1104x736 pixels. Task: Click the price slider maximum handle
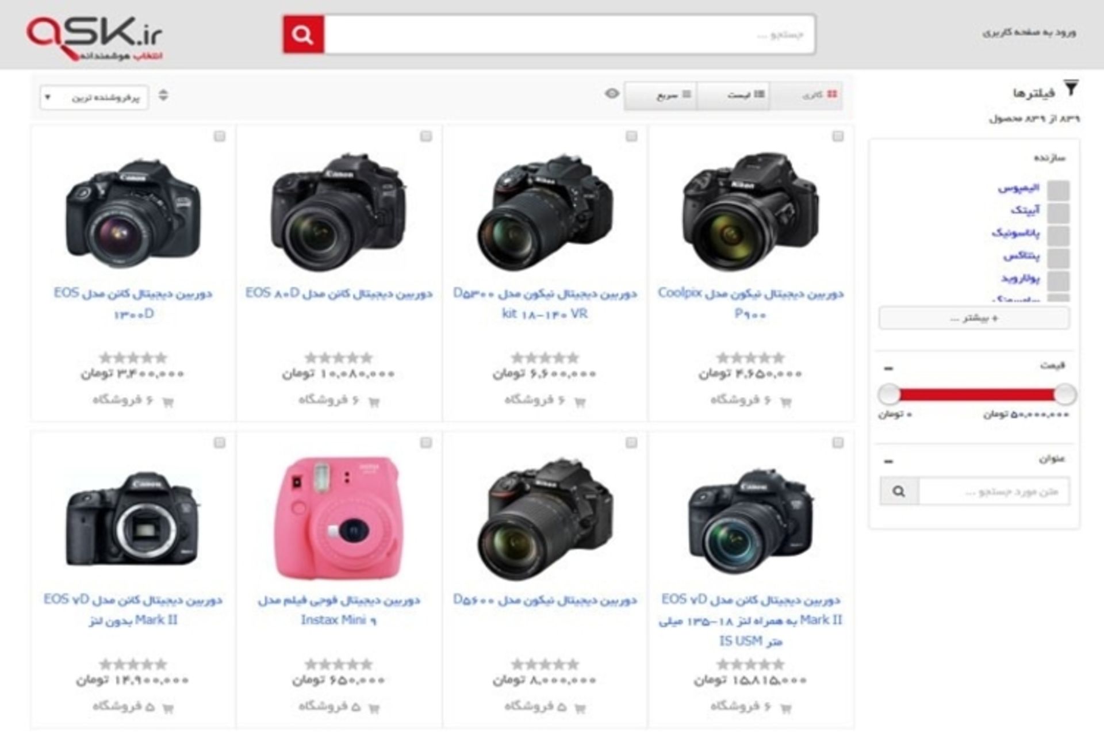click(x=1065, y=394)
